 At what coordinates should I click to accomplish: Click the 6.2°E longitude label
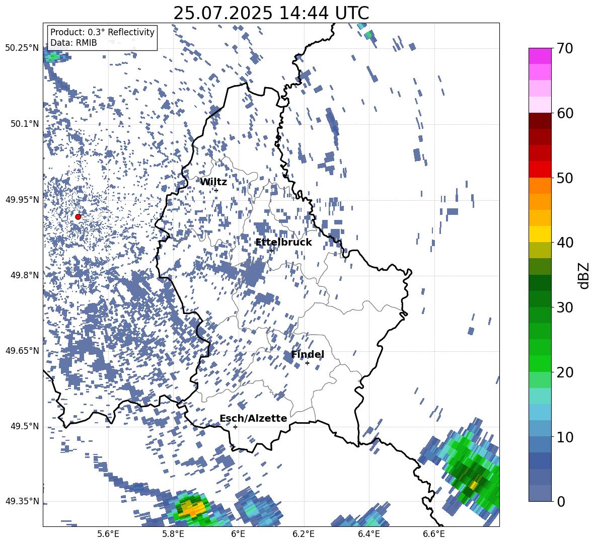[x=304, y=534]
